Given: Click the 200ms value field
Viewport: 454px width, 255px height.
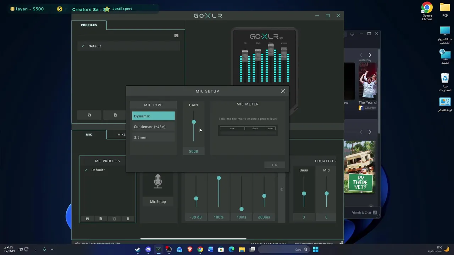Looking at the screenshot, I should click(x=264, y=217).
